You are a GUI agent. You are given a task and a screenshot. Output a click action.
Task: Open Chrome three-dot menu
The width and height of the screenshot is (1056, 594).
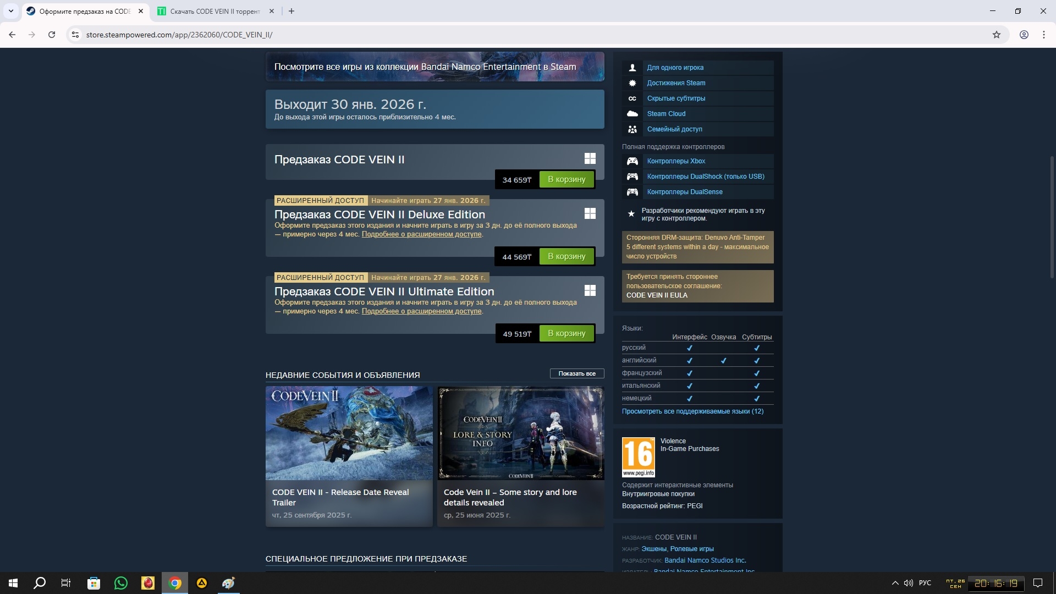point(1043,35)
